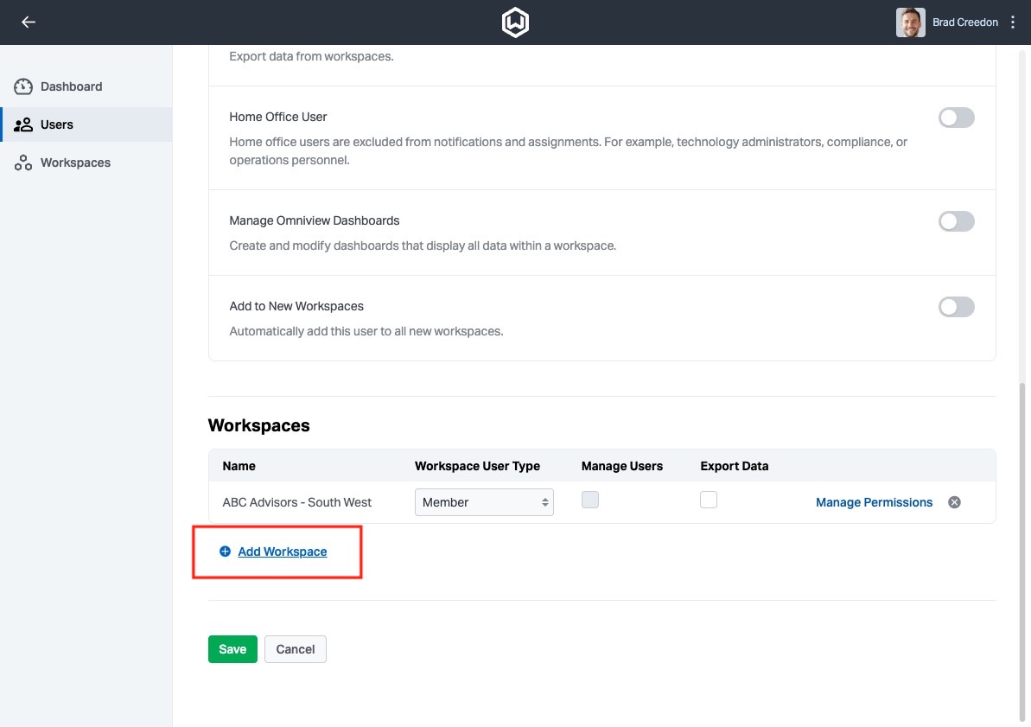Open the three-dot user menu
Image resolution: width=1031 pixels, height=727 pixels.
pos(1014,22)
